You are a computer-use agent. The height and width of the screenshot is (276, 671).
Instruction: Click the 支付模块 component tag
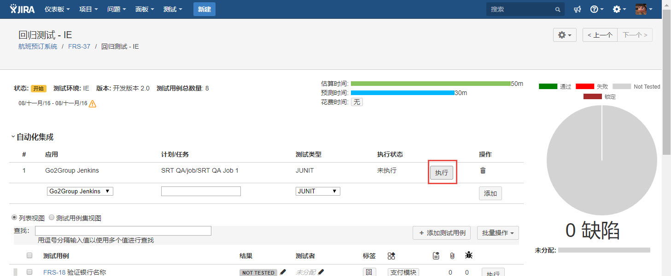[x=403, y=272]
